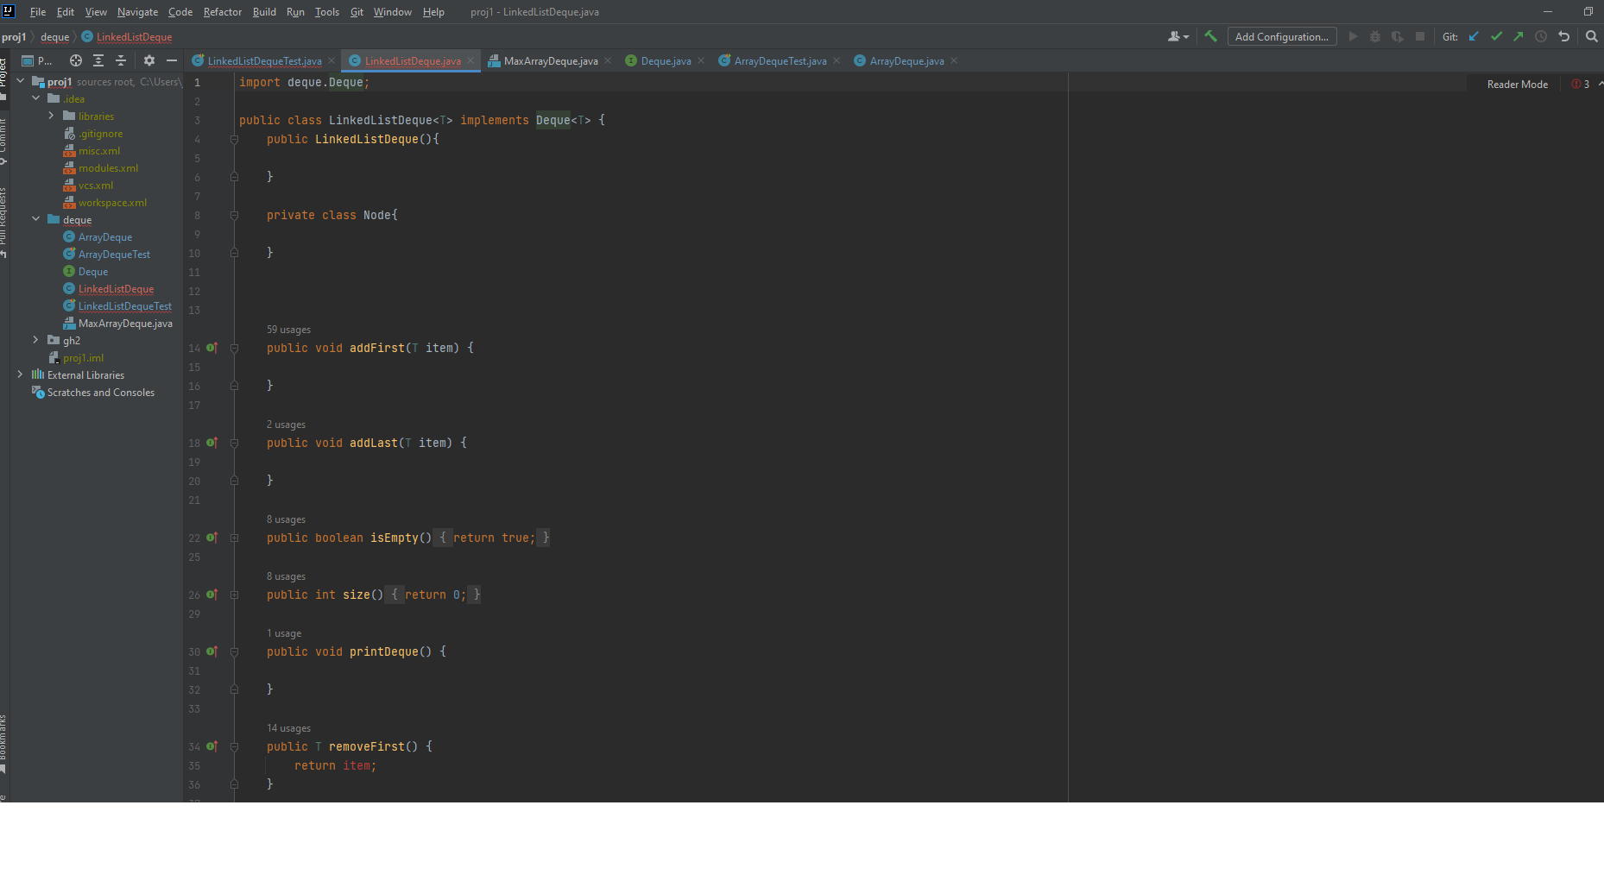Click the Git Commit checkmark icon
Screen dimensions: 1604x887
1496,36
